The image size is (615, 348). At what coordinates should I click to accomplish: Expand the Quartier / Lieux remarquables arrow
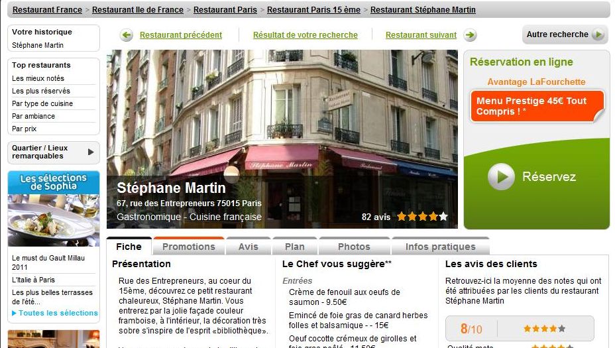point(91,152)
